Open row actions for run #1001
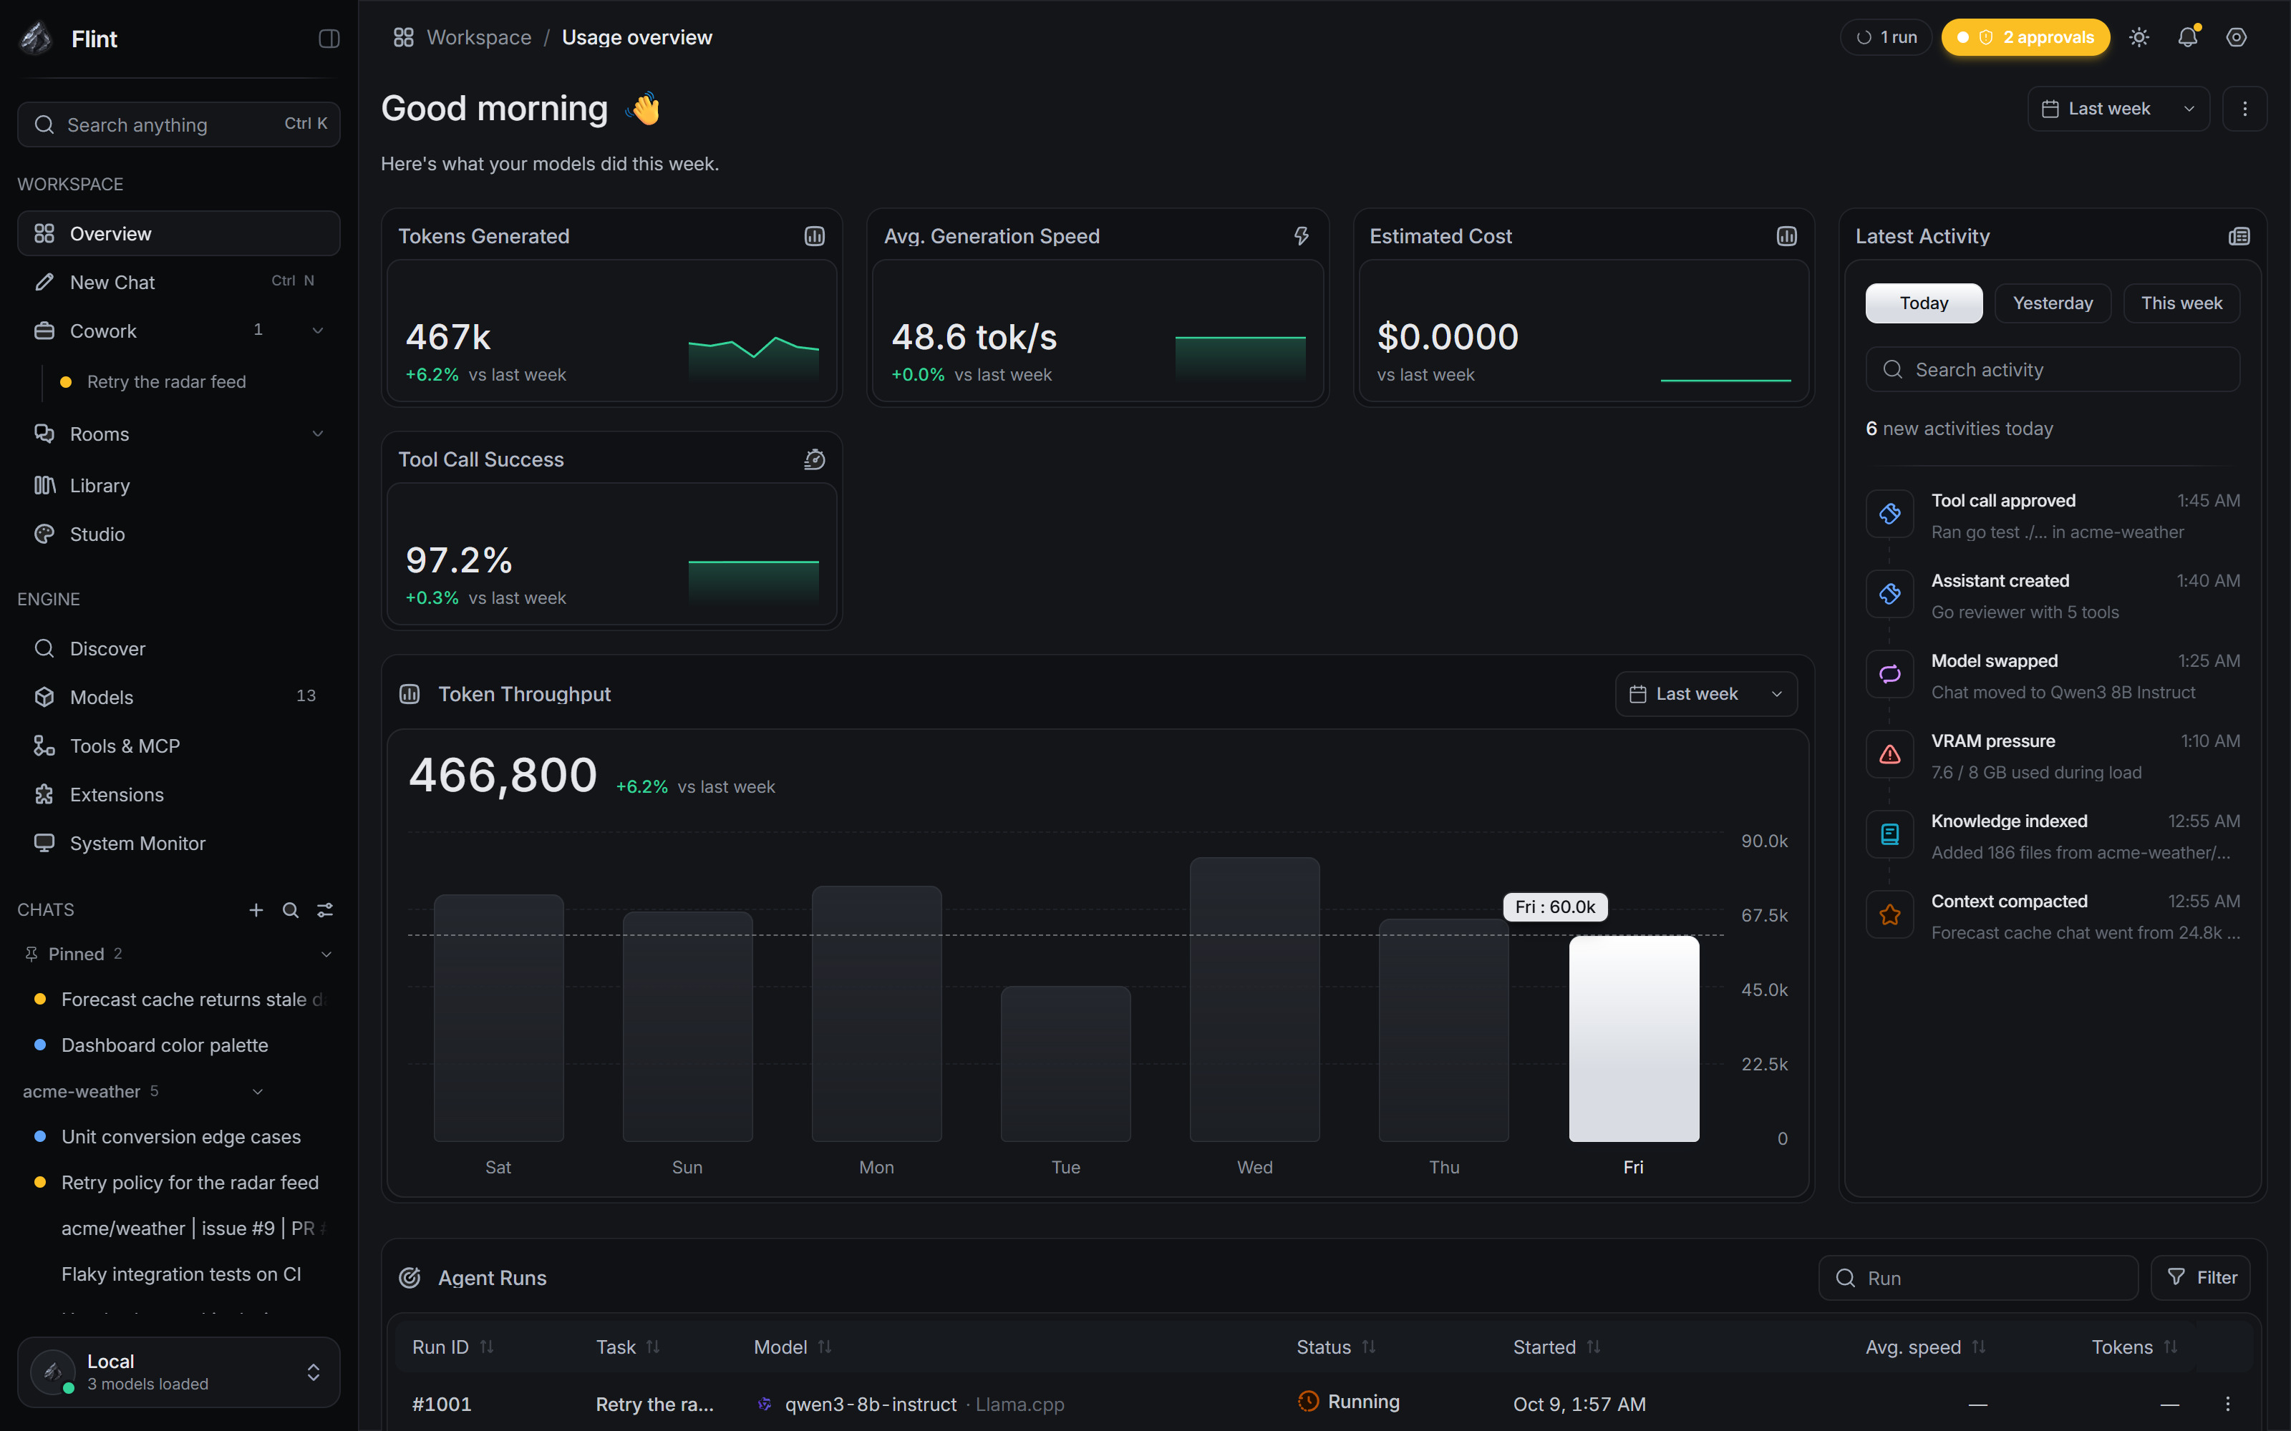Image resolution: width=2291 pixels, height=1431 pixels. pyautogui.click(x=2227, y=1404)
